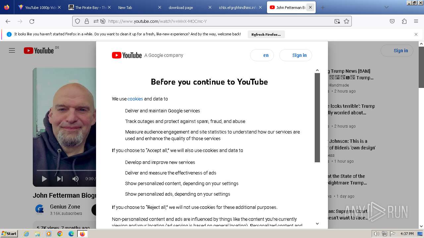Toggle picture-in-picture icon in address bar
424x238 pixels.
click(337, 21)
